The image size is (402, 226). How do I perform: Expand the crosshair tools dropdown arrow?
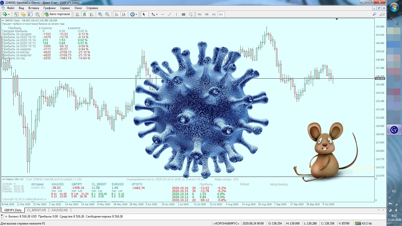tap(157, 14)
